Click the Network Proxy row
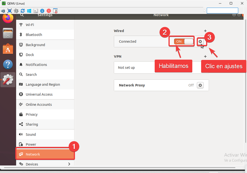 pyautogui.click(x=153, y=85)
